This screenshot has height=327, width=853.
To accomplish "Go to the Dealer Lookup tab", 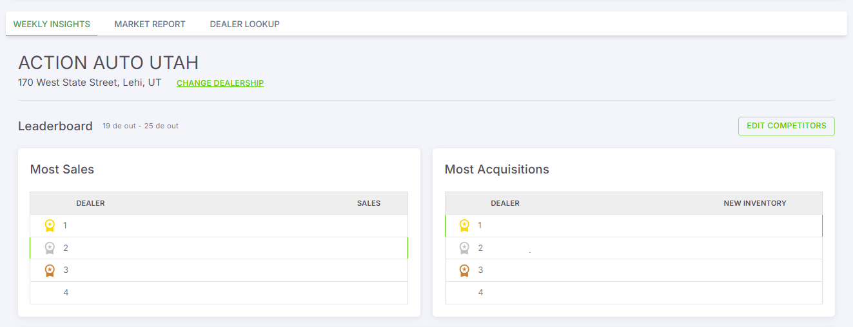I will pyautogui.click(x=244, y=24).
